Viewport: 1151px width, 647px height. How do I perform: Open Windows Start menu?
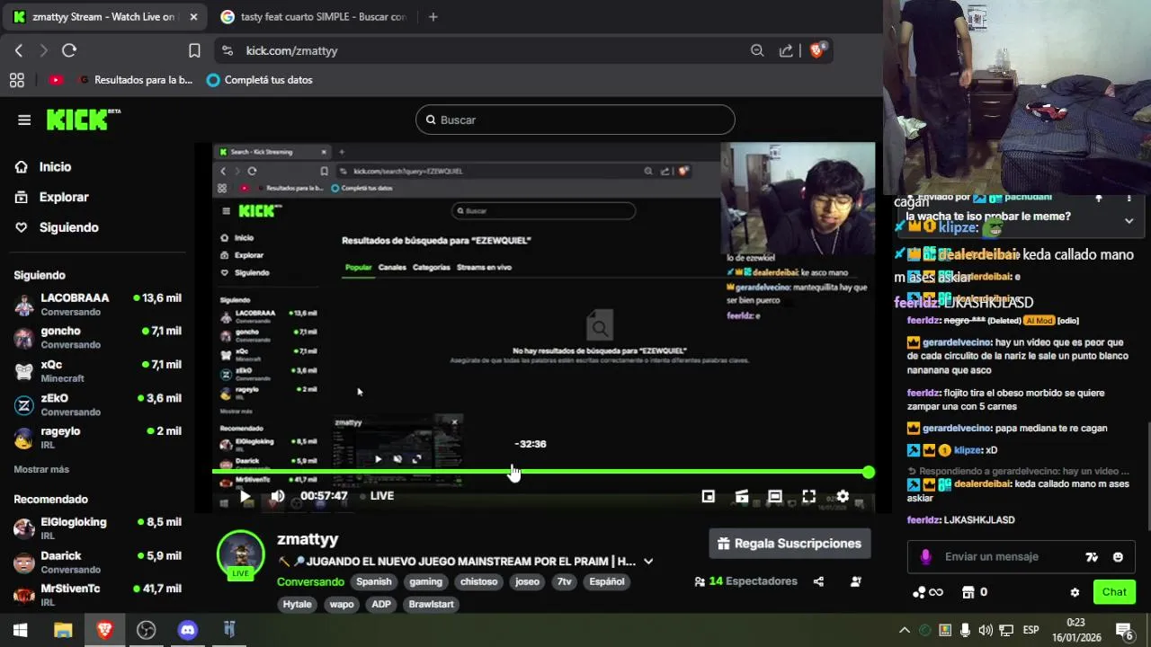[x=20, y=630]
